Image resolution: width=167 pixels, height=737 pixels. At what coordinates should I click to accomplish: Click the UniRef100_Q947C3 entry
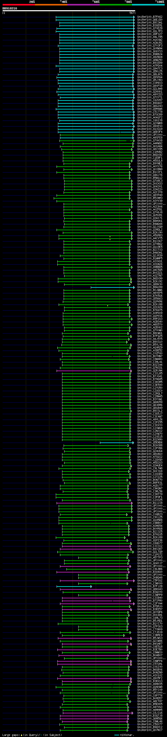[150, 69]
